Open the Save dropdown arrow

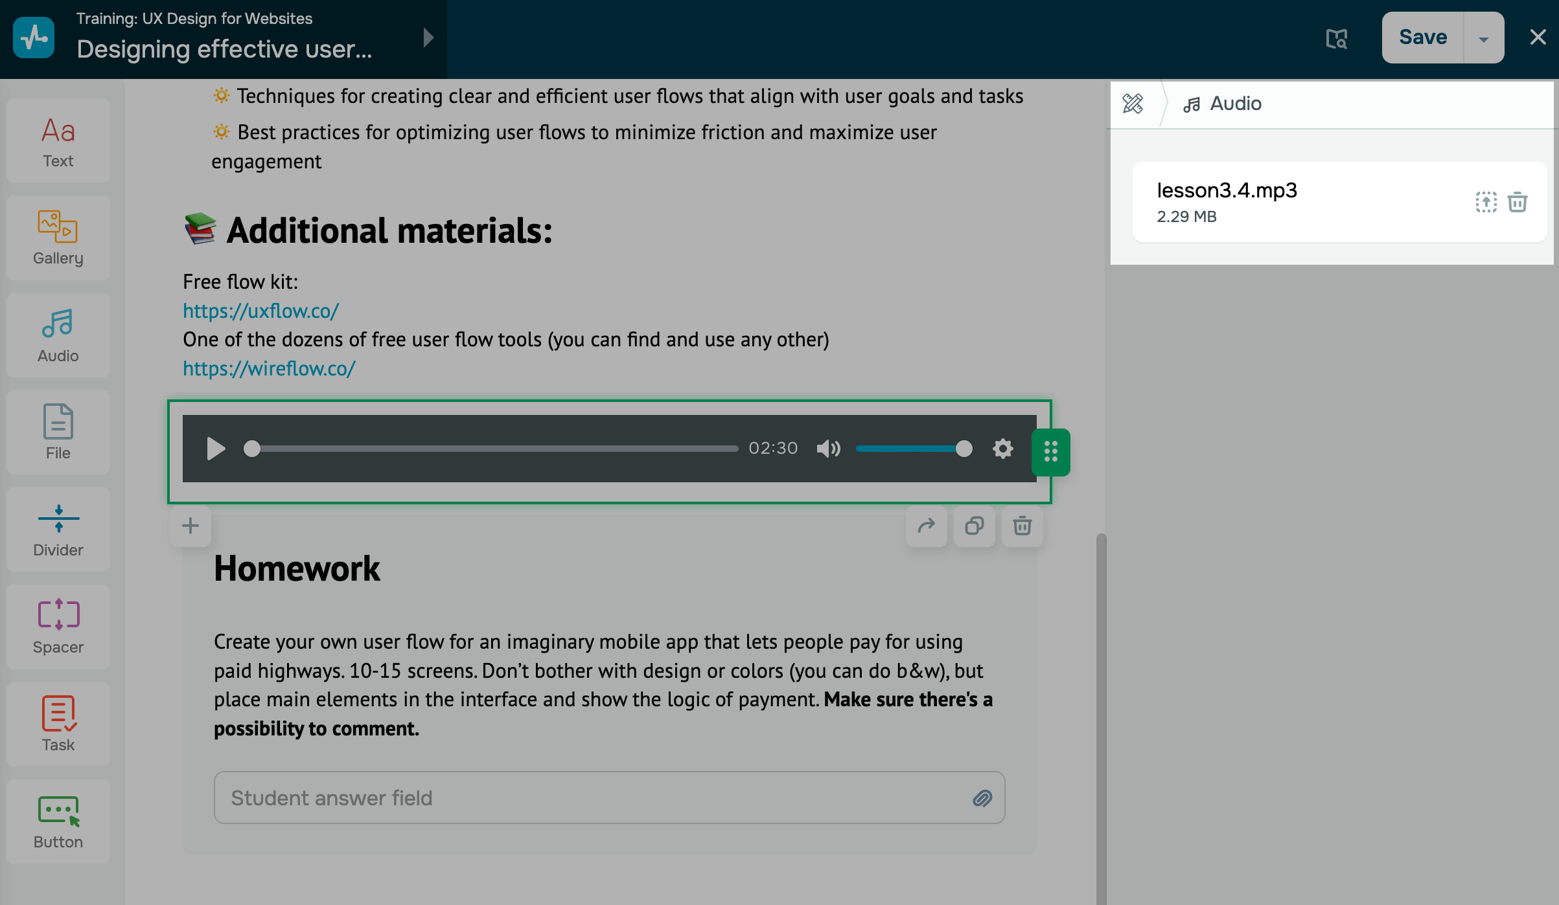pos(1483,38)
